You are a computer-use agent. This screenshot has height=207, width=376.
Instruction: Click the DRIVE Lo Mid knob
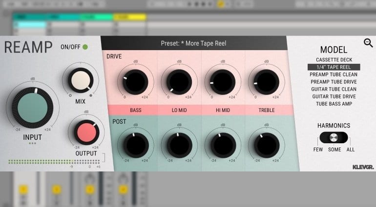pos(179,82)
